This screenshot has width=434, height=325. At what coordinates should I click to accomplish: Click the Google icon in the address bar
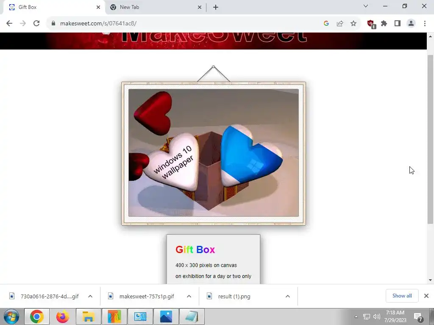click(x=326, y=24)
